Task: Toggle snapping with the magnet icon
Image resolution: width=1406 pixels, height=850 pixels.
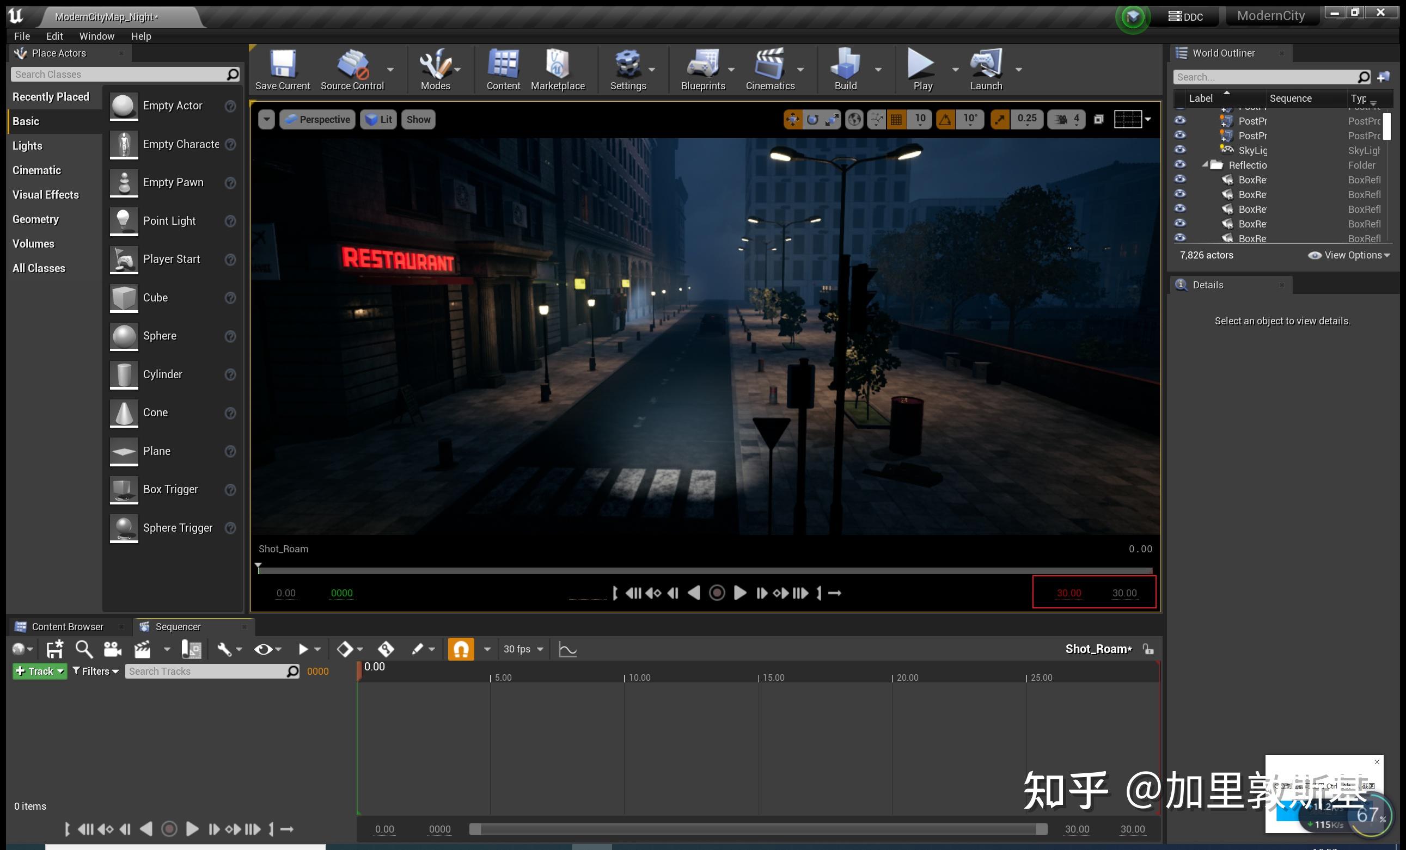Action: [x=461, y=649]
